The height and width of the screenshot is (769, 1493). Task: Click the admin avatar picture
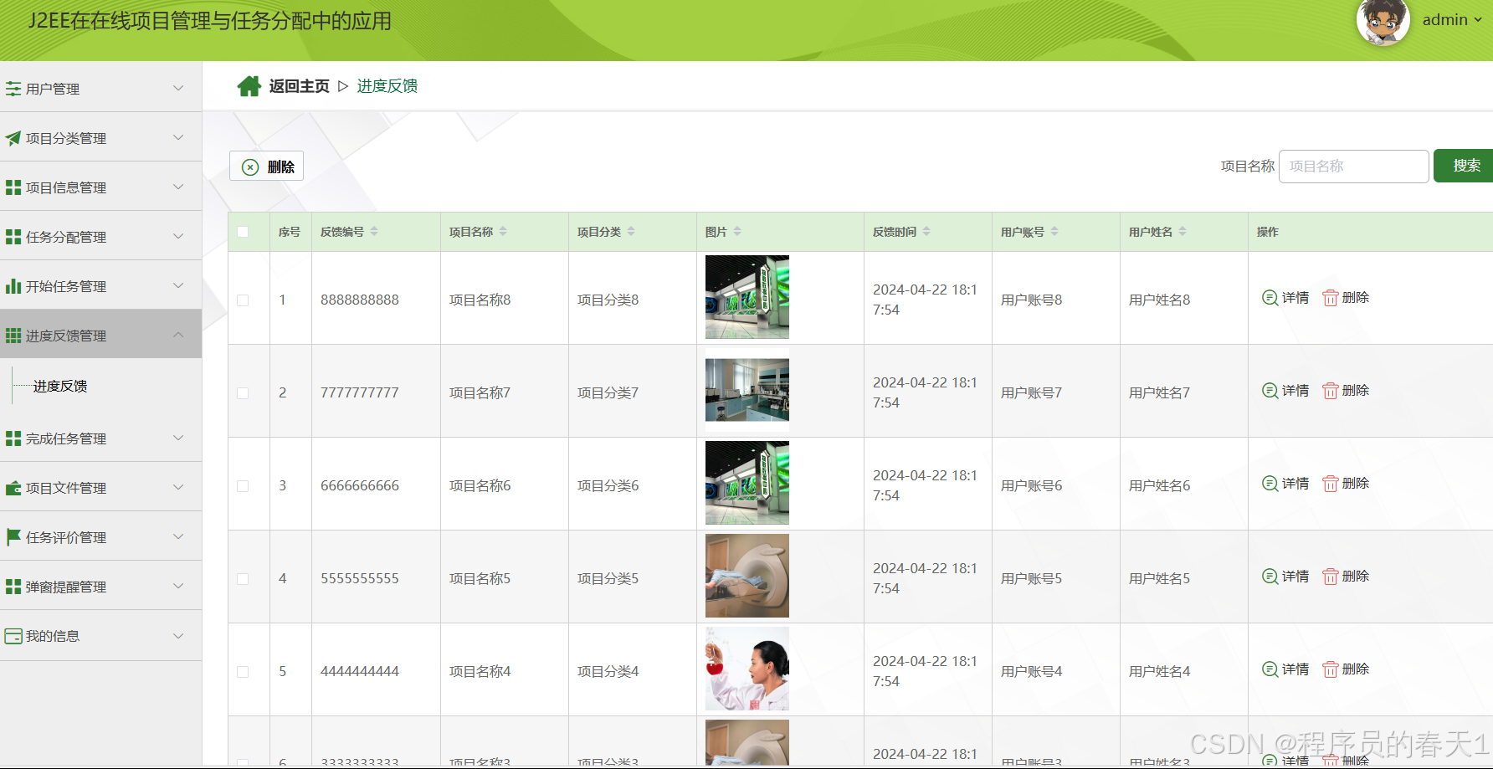click(1383, 20)
